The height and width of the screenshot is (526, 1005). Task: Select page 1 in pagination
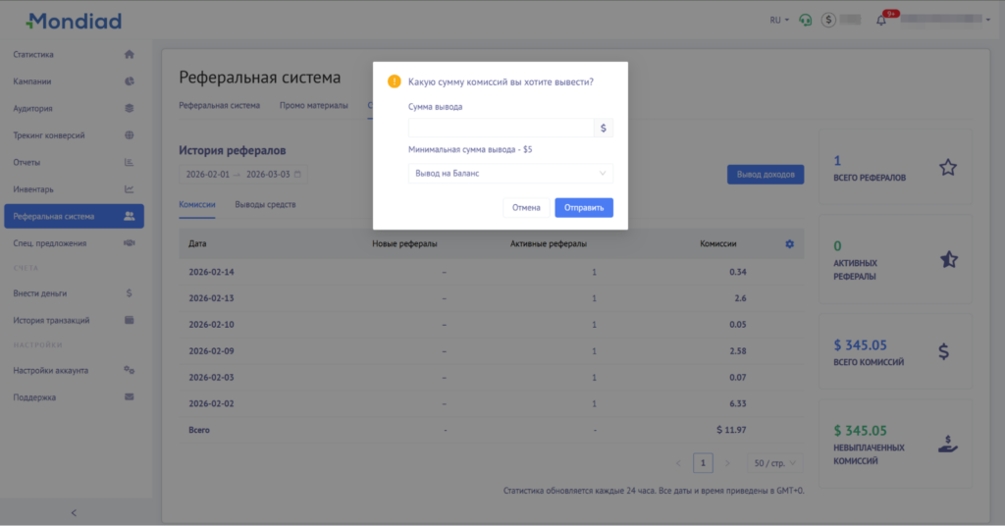(703, 462)
